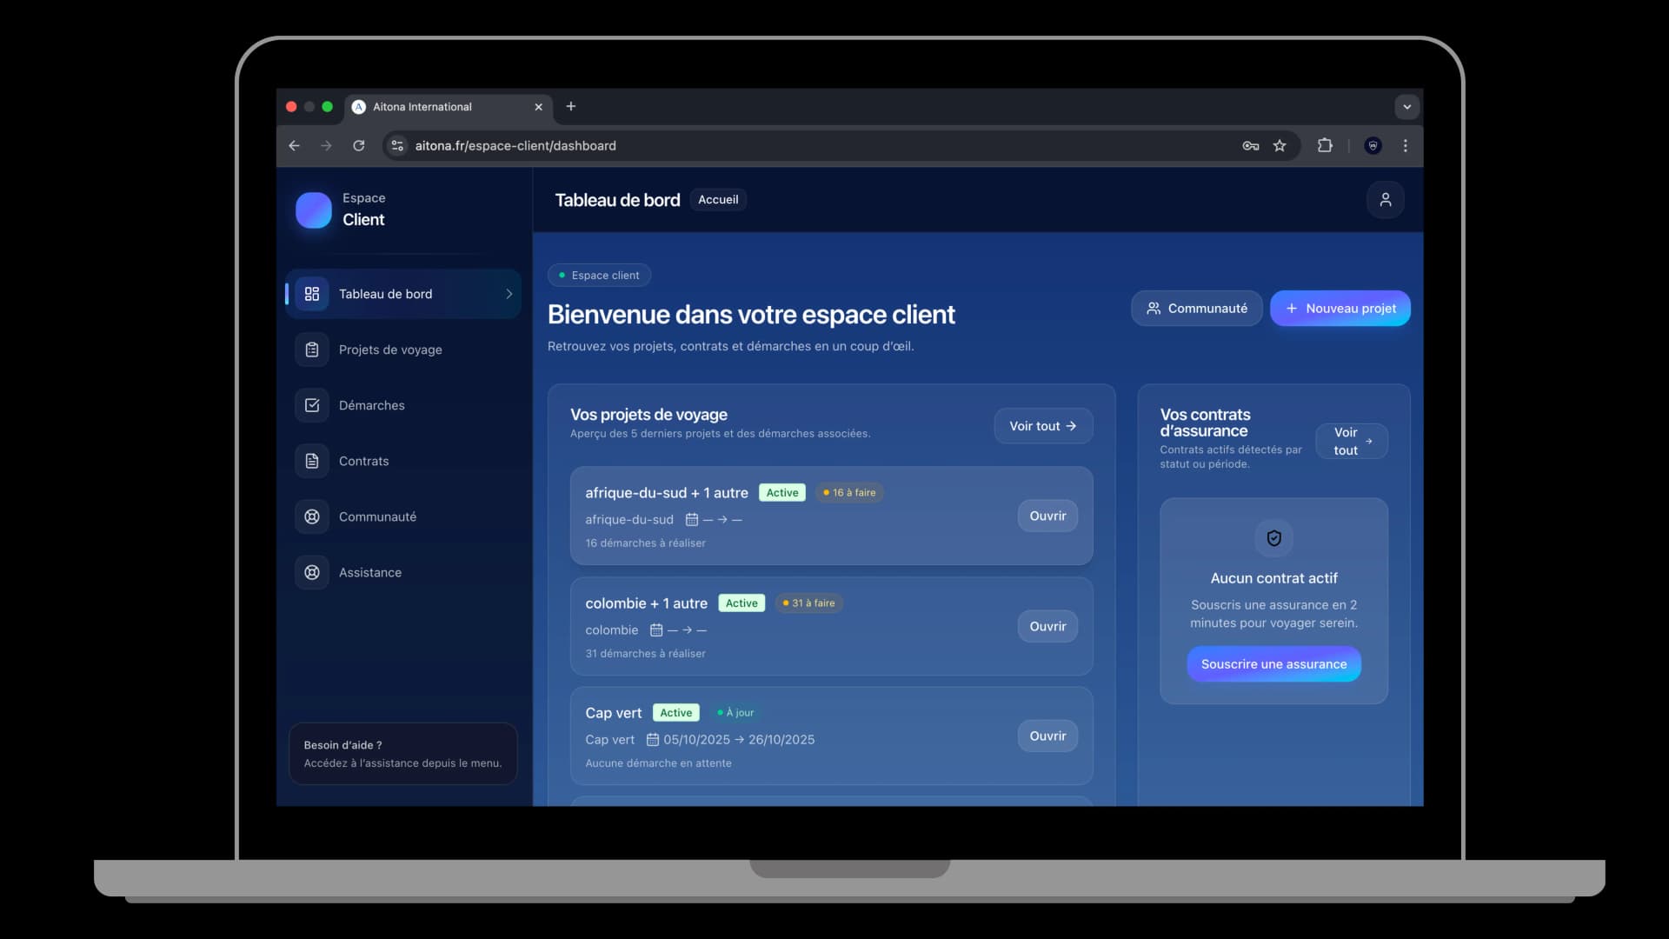Click the Communauté lifebuoy icon in sidebar
Image resolution: width=1669 pixels, height=939 pixels.
312,516
